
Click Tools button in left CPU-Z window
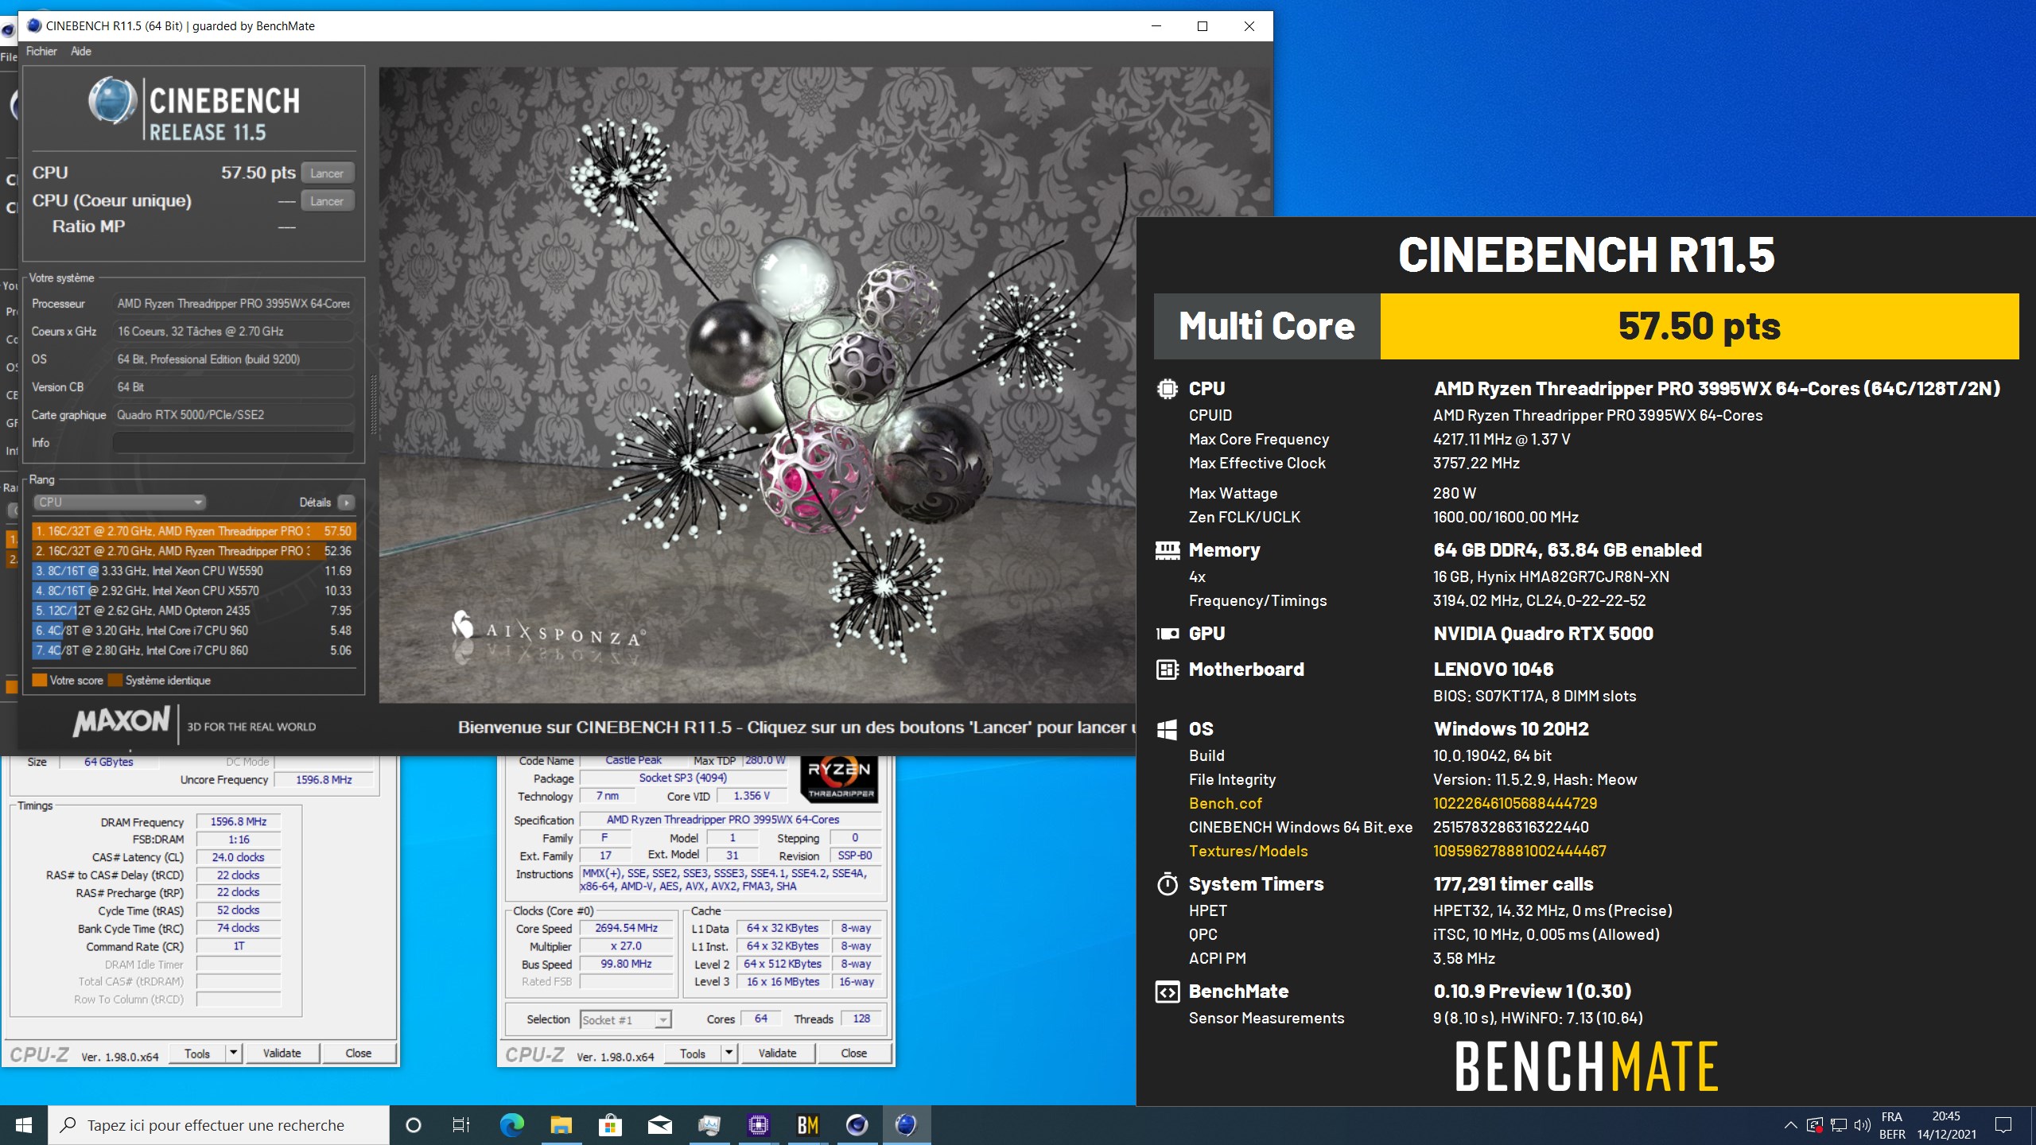pyautogui.click(x=197, y=1054)
